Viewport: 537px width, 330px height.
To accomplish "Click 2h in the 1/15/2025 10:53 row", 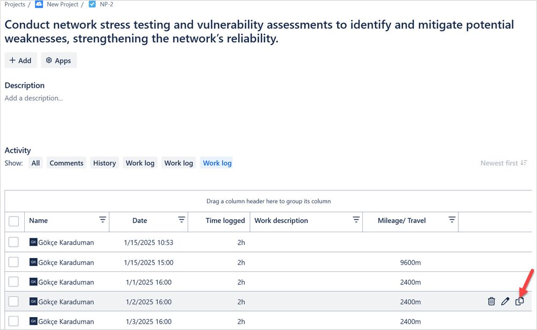I will click(241, 242).
